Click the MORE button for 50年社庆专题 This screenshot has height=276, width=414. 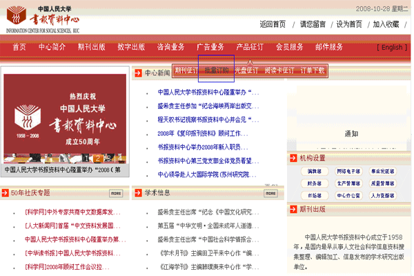(x=116, y=193)
